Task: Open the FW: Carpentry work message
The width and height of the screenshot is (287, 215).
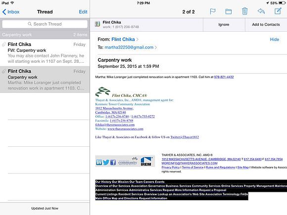Action: (x=45, y=53)
